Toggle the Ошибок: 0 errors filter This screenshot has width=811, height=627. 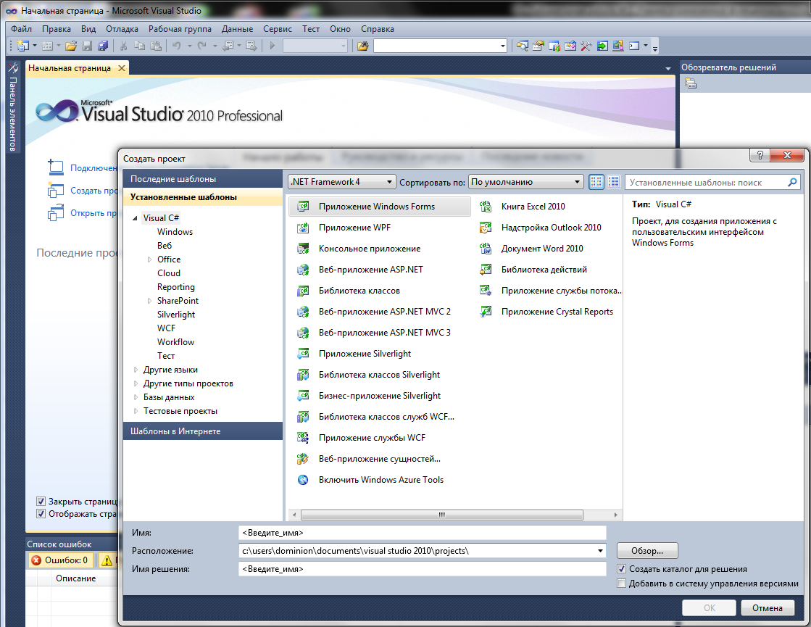(60, 560)
